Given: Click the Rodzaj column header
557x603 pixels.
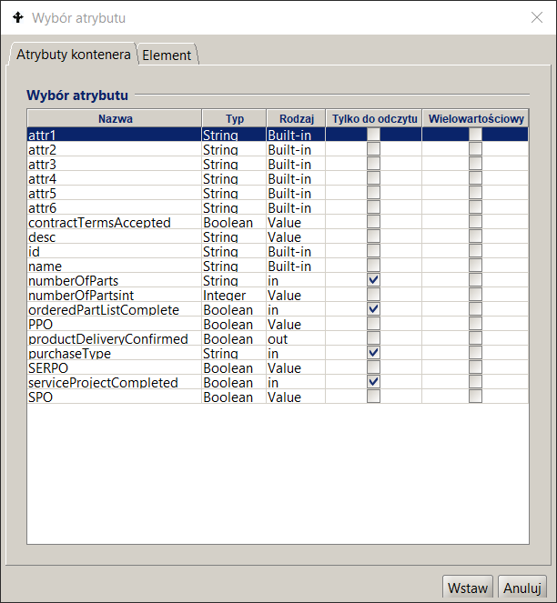Looking at the screenshot, I should (296, 118).
